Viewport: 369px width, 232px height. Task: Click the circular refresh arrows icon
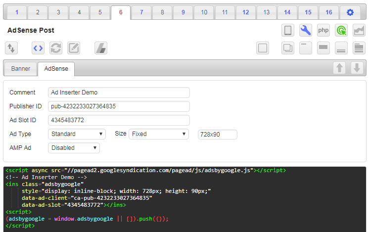coord(56,48)
